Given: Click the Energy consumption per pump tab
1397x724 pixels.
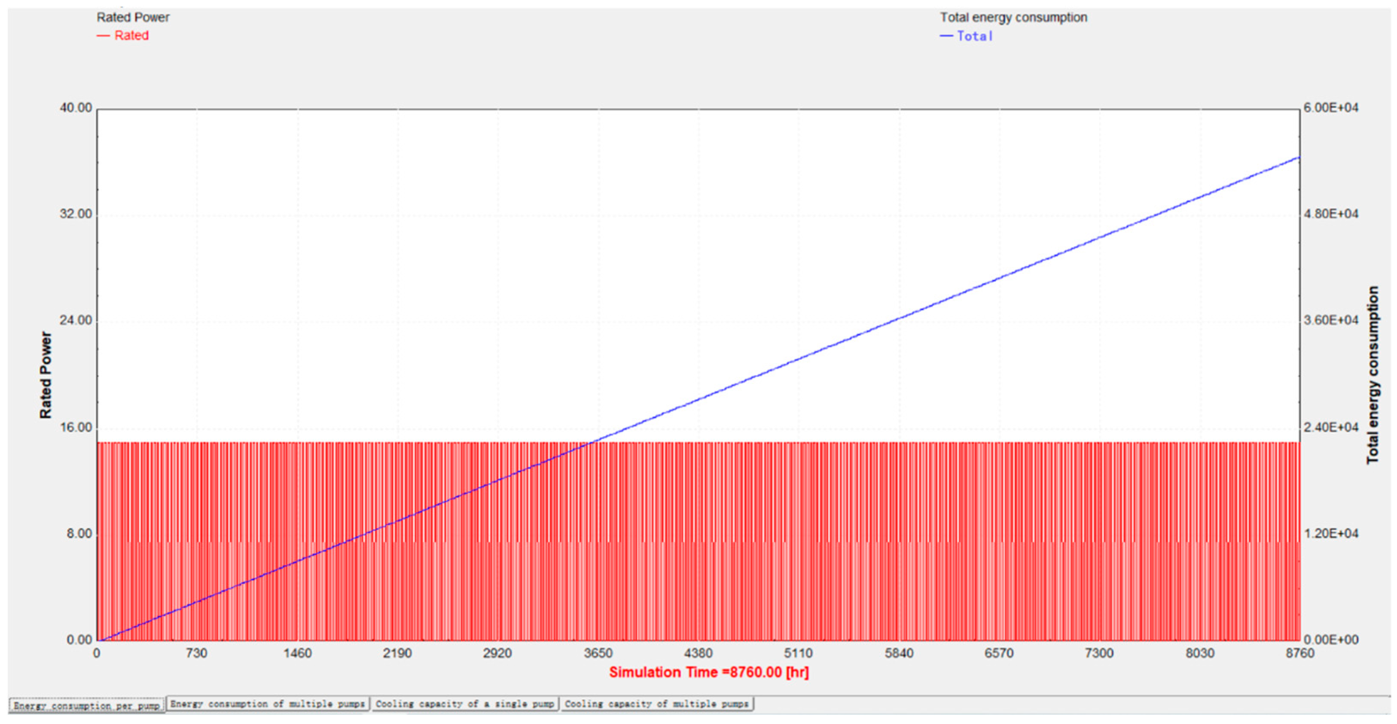Looking at the screenshot, I should [87, 706].
